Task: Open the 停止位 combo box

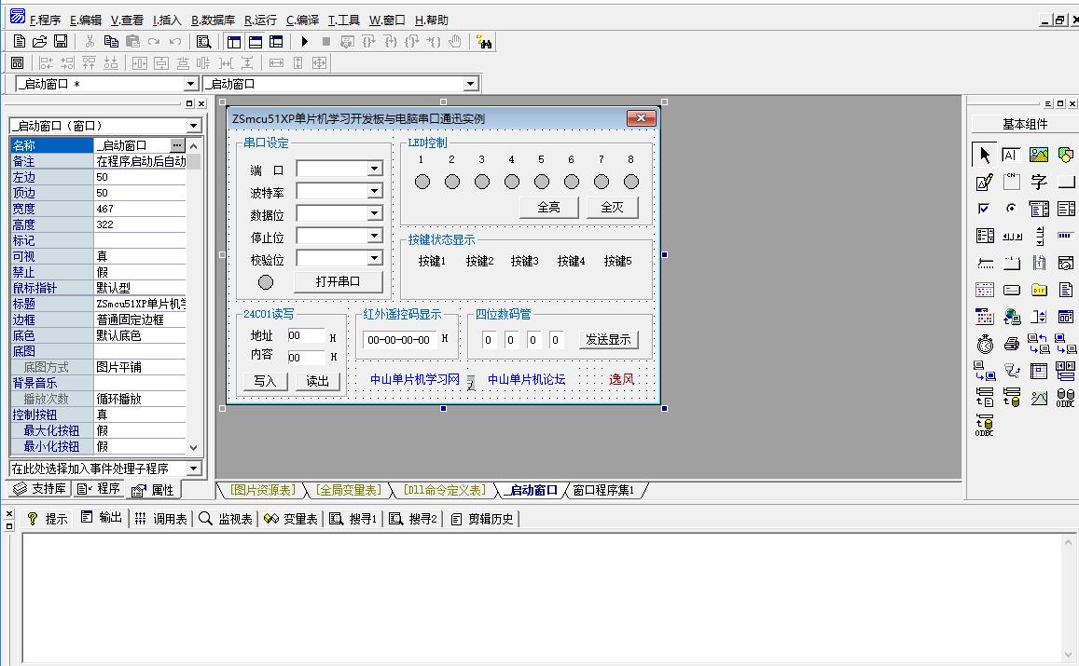Action: coord(374,236)
